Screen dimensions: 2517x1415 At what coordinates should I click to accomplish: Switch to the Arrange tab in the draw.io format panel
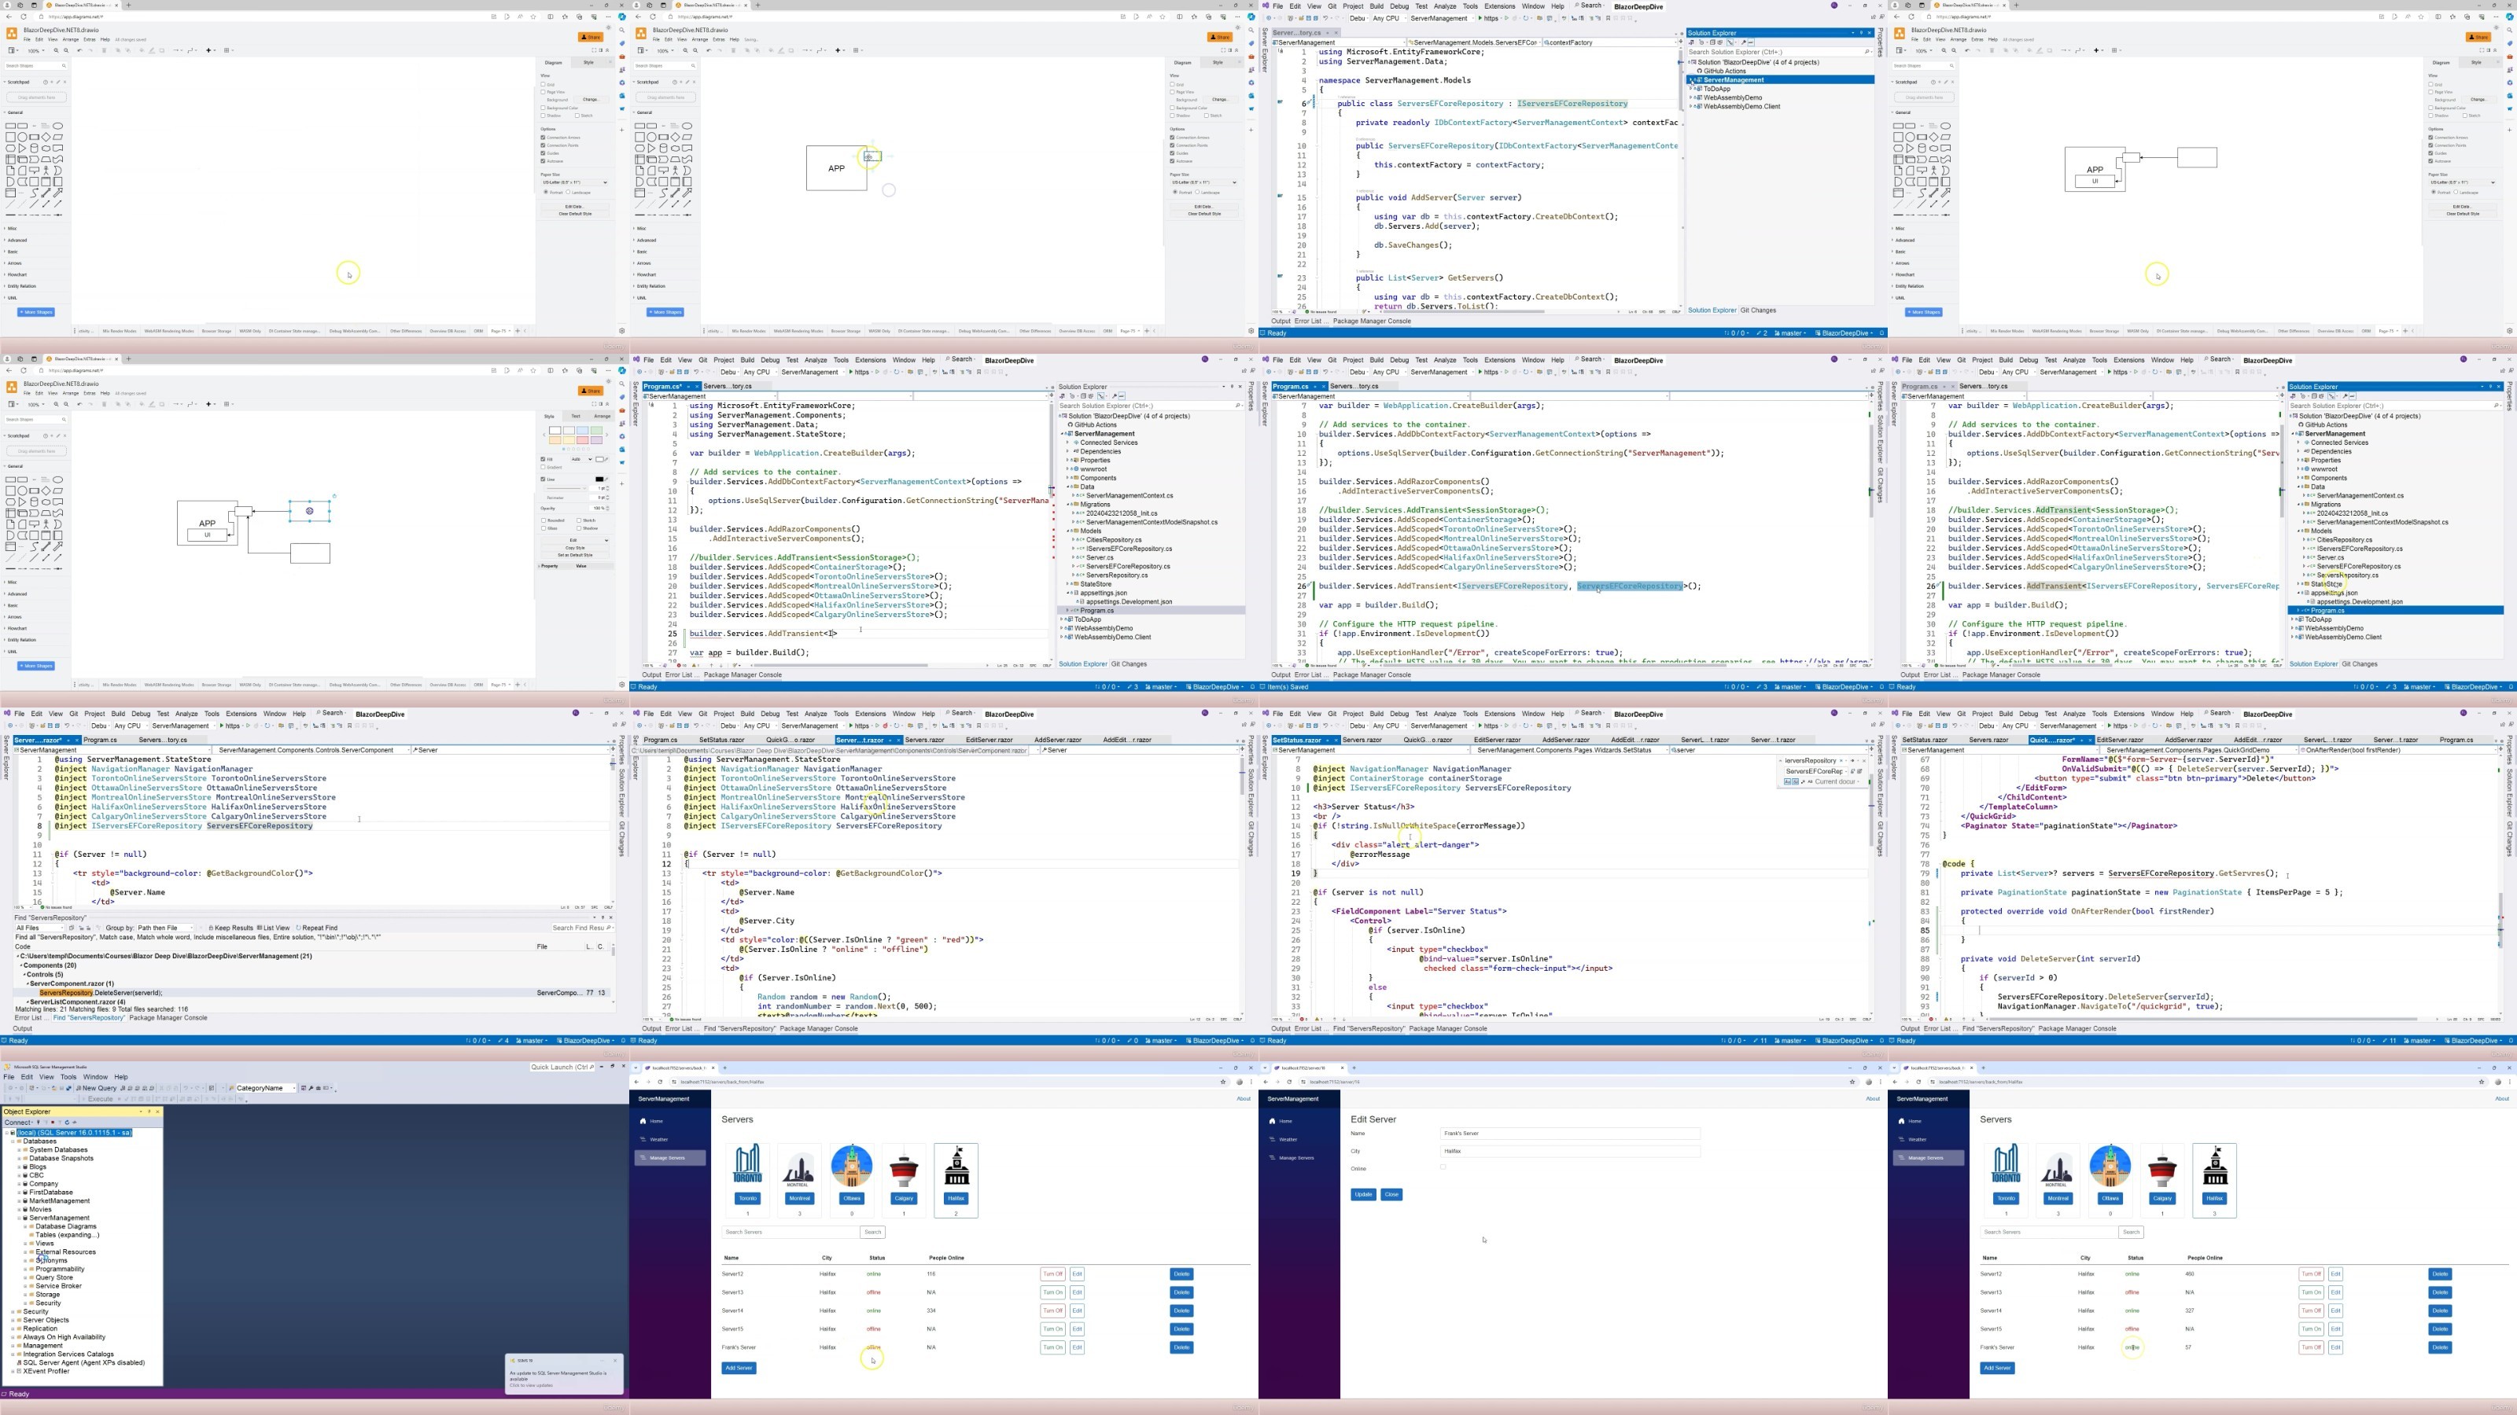point(603,416)
